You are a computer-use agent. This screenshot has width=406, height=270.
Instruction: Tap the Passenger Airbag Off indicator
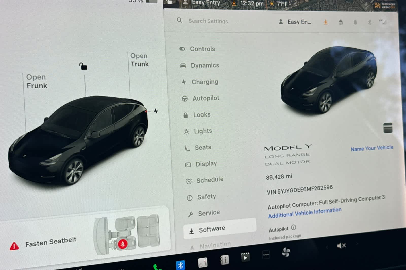click(385, 5)
